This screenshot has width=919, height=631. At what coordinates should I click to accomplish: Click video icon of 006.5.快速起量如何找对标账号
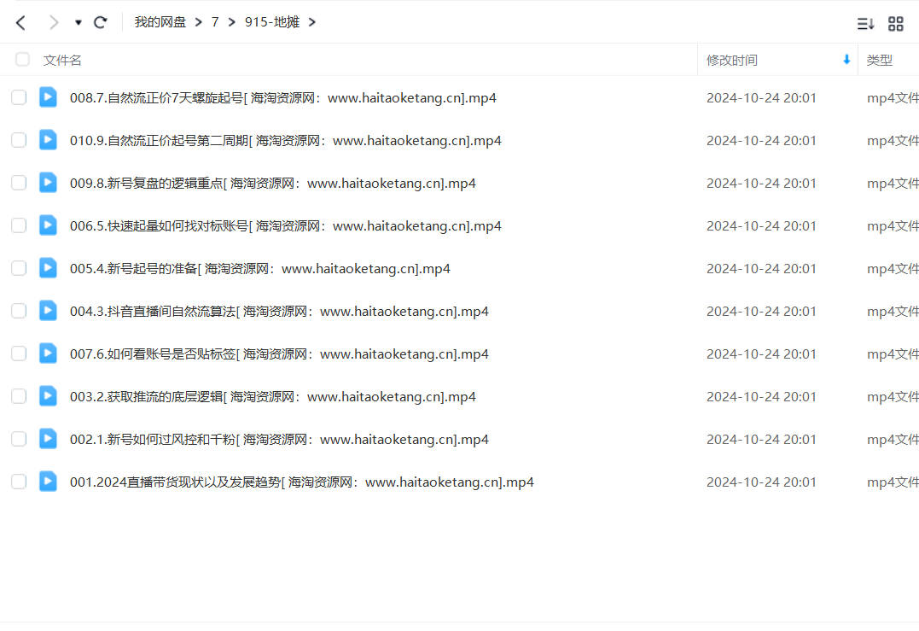(x=48, y=225)
